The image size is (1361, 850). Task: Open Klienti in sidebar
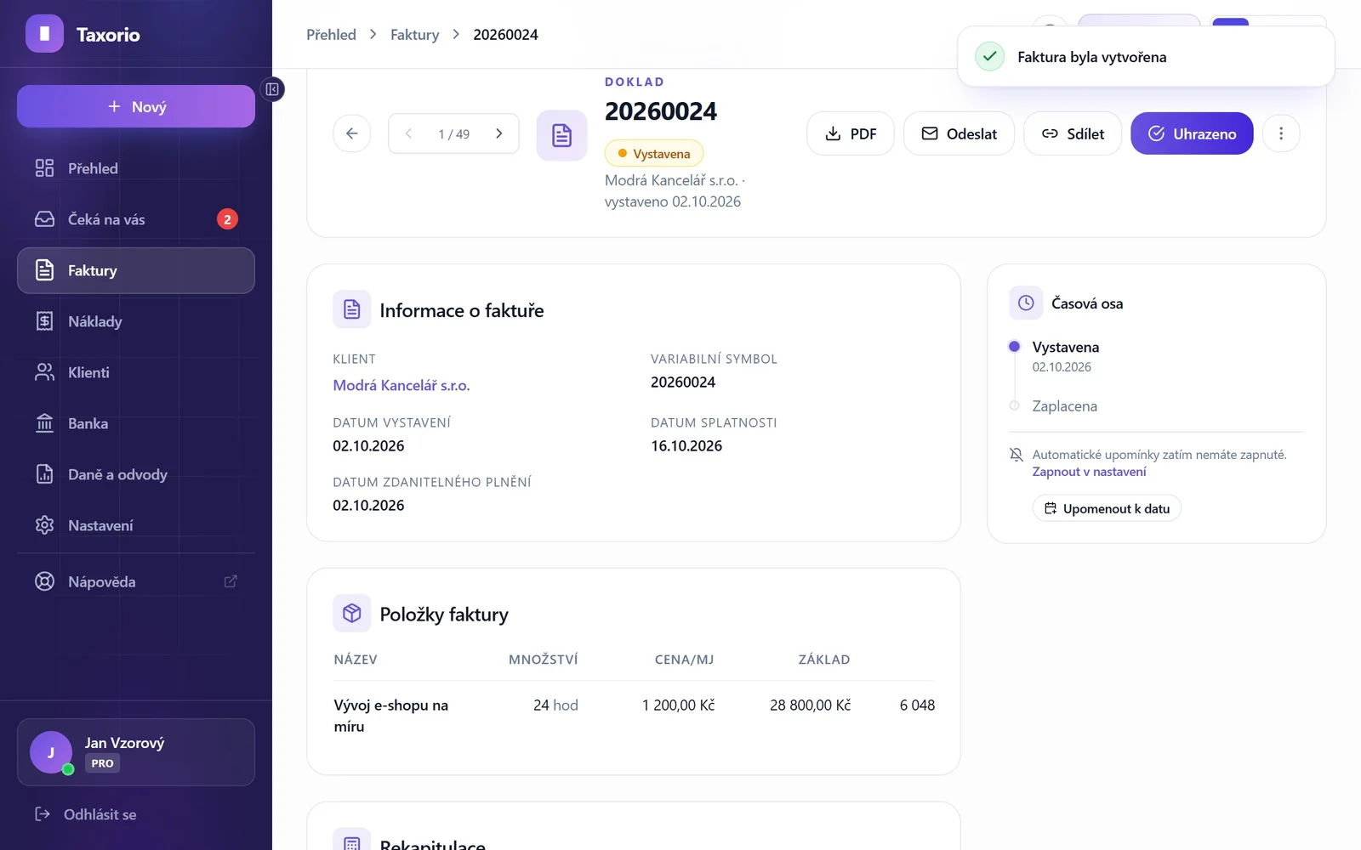coord(136,372)
